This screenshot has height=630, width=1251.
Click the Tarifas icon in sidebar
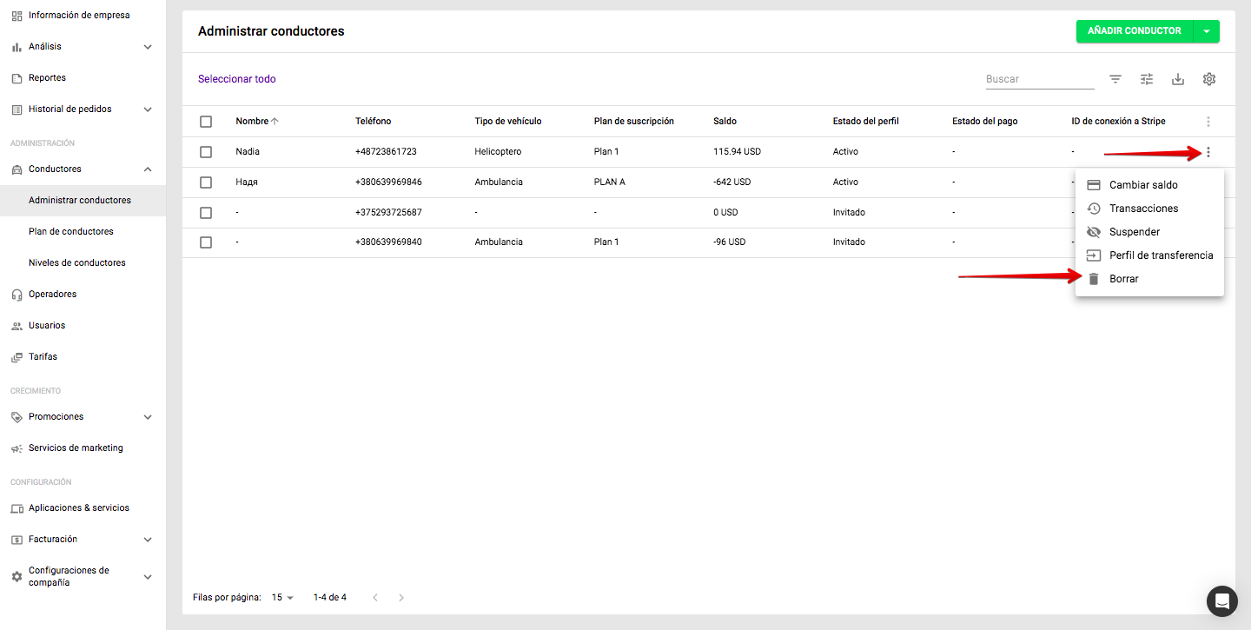[17, 357]
